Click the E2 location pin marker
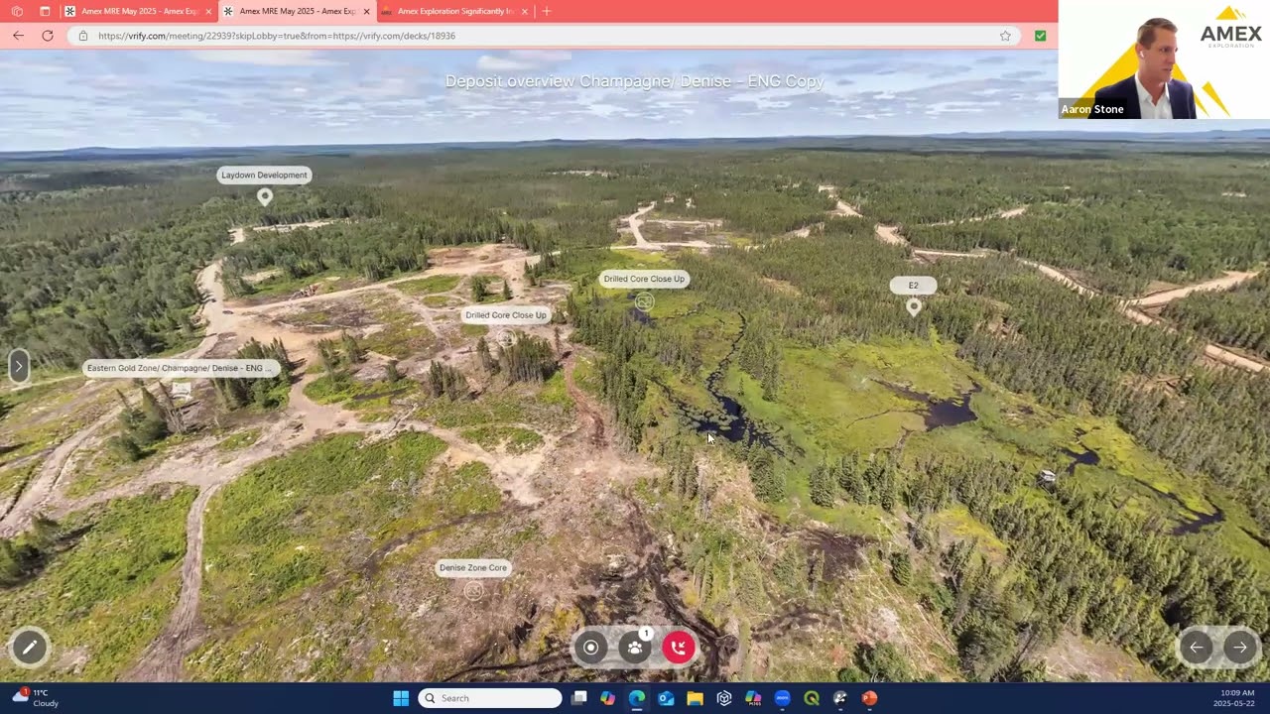This screenshot has height=714, width=1270. pos(914,306)
